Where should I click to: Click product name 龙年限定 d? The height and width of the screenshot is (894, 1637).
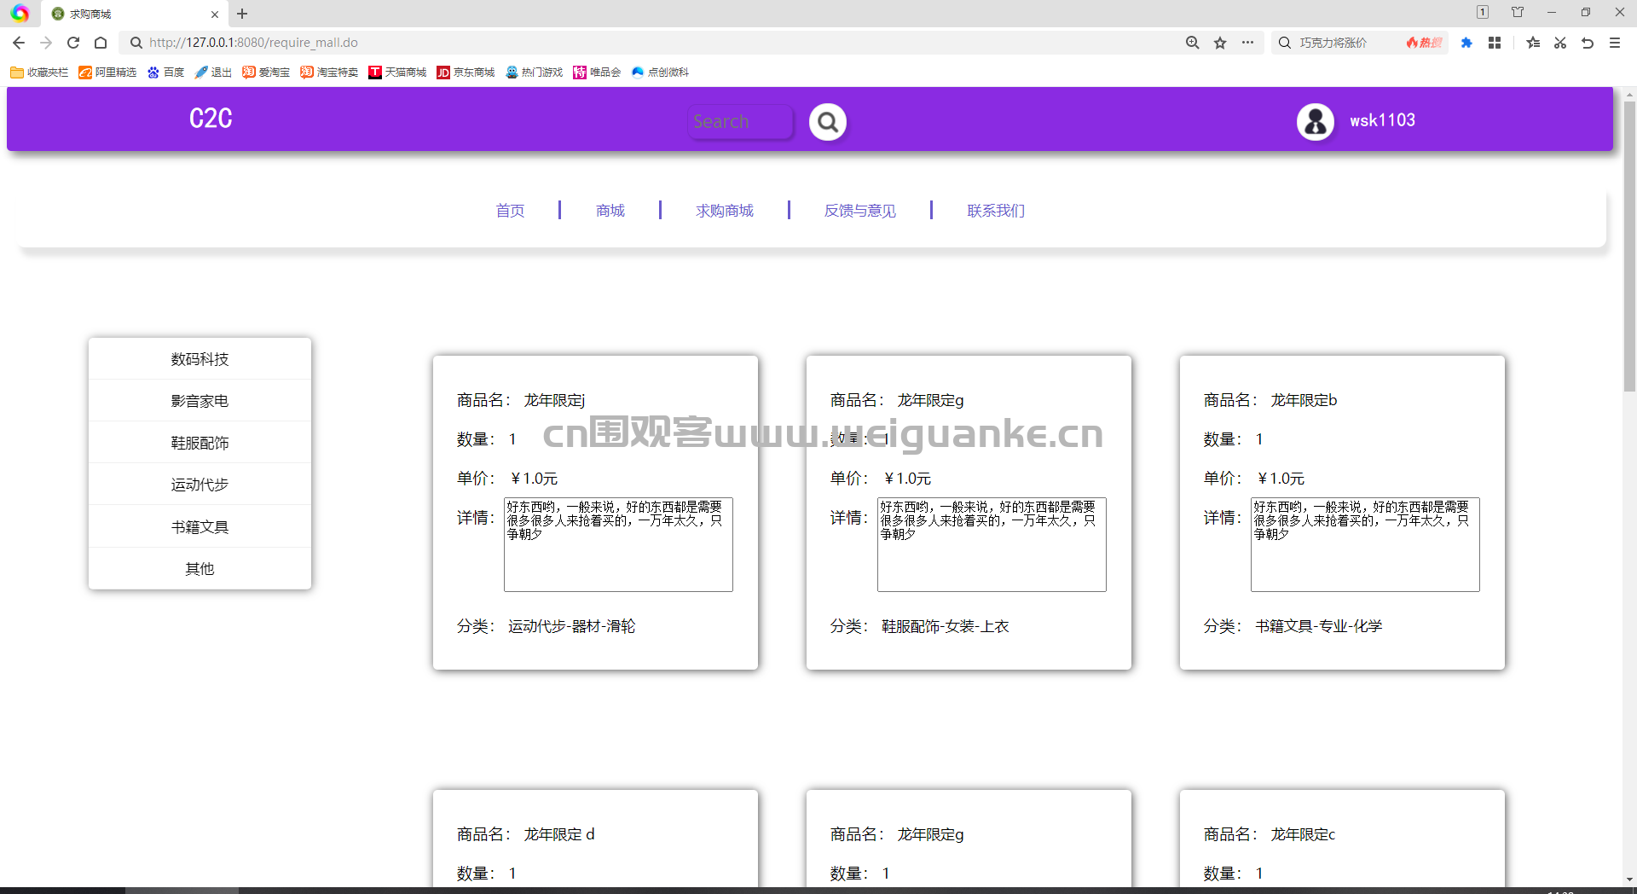[559, 834]
